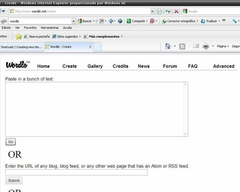
Task: Close the Wordle - Create tab
Action: point(90,47)
